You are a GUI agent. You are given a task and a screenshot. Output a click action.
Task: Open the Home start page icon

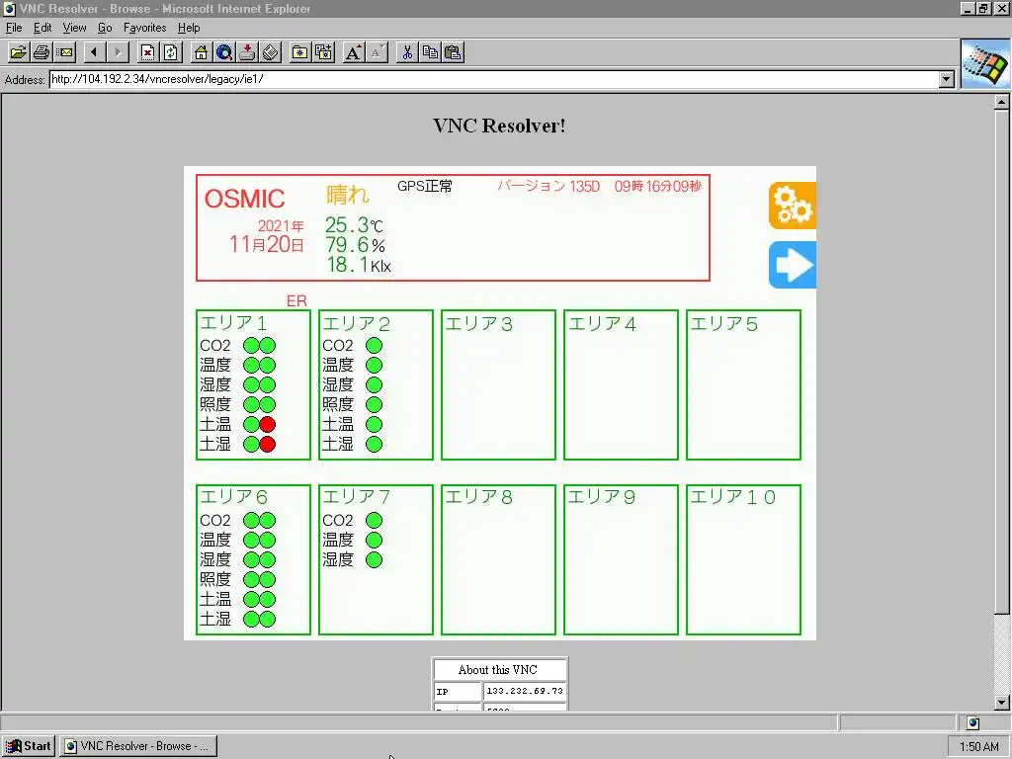(x=201, y=52)
